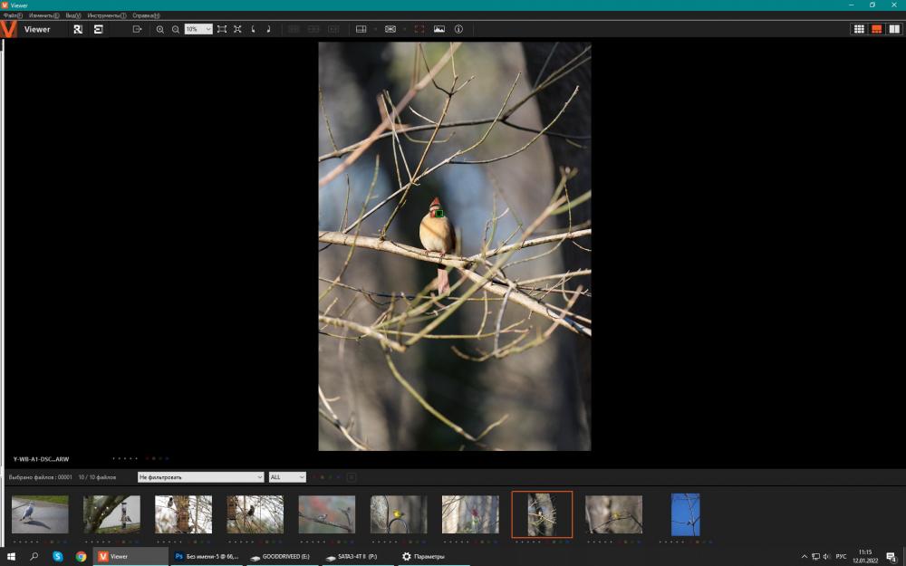Open Google Chrome from the taskbar
Viewport: 906px width, 566px height.
[x=81, y=556]
